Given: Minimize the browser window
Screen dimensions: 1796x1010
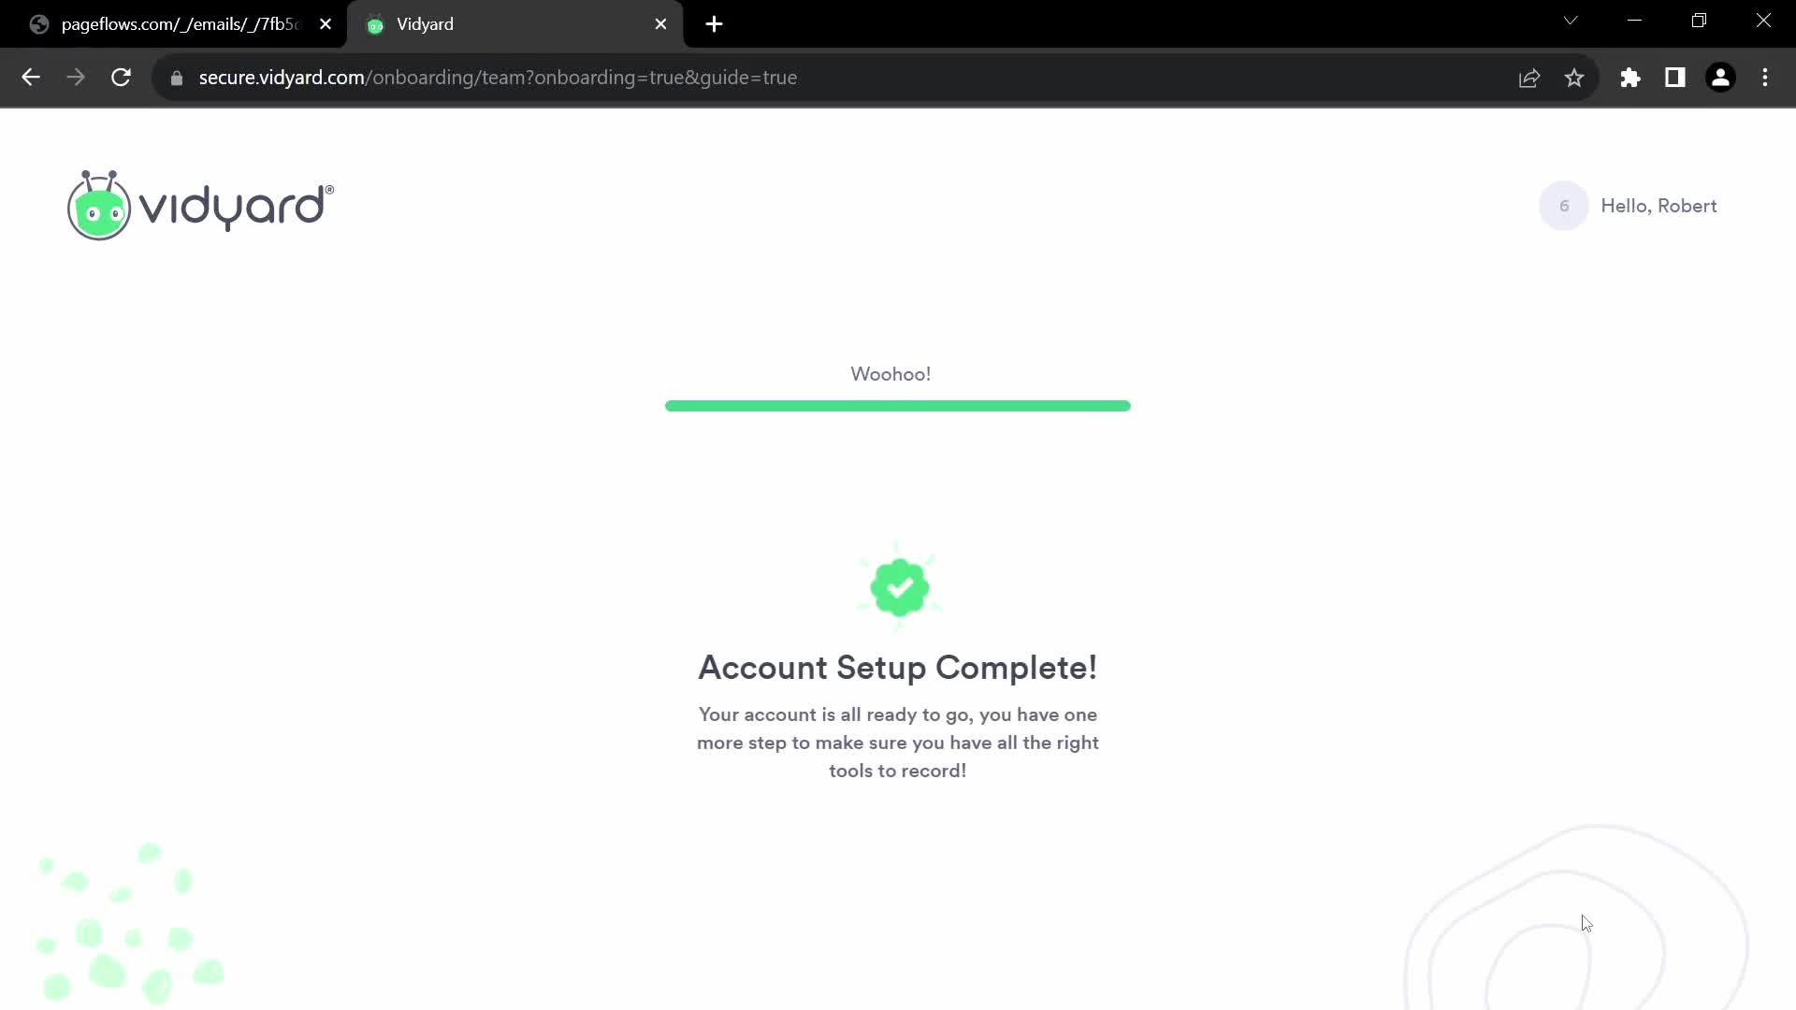Looking at the screenshot, I should coord(1634,21).
